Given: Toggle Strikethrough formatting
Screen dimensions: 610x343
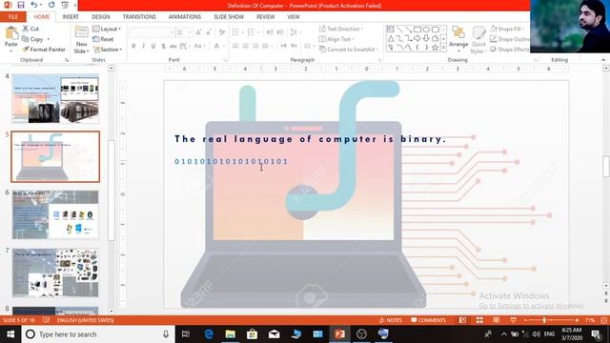Looking at the screenshot, I should point(173,46).
